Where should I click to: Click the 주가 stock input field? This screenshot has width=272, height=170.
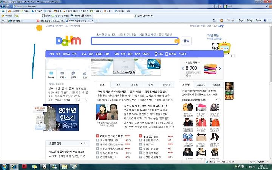click(80, 100)
